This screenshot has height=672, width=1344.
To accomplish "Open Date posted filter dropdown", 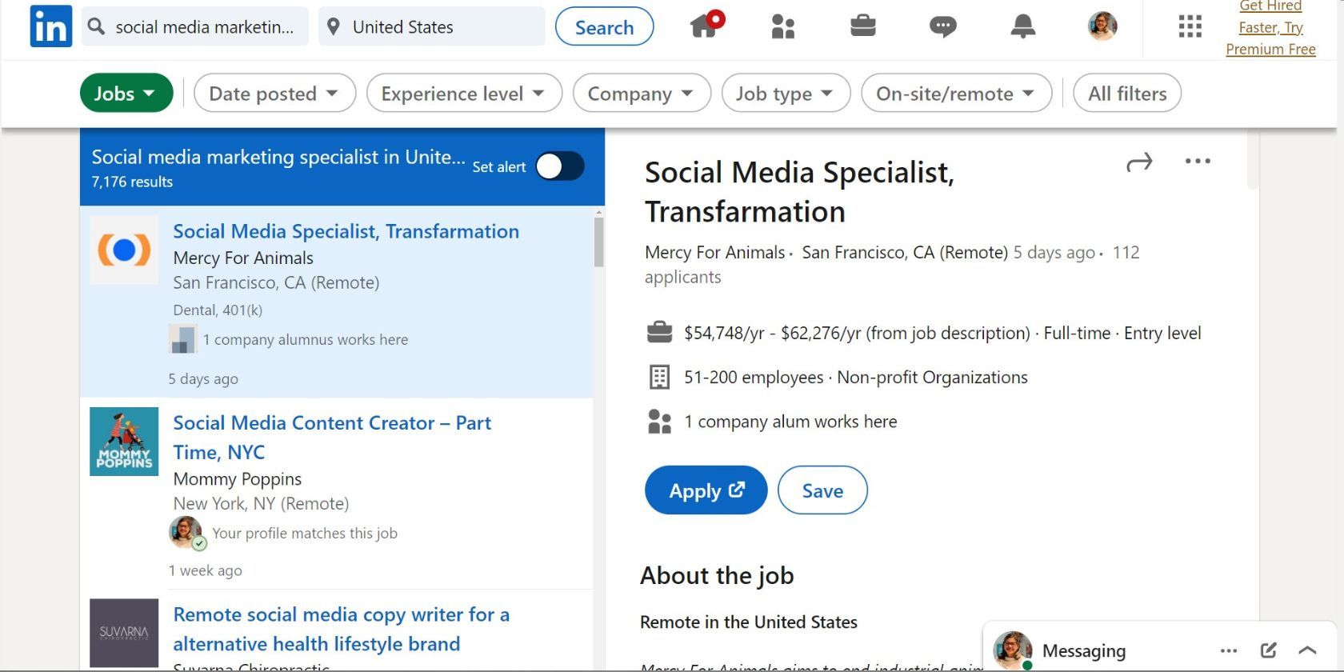I will (x=274, y=93).
